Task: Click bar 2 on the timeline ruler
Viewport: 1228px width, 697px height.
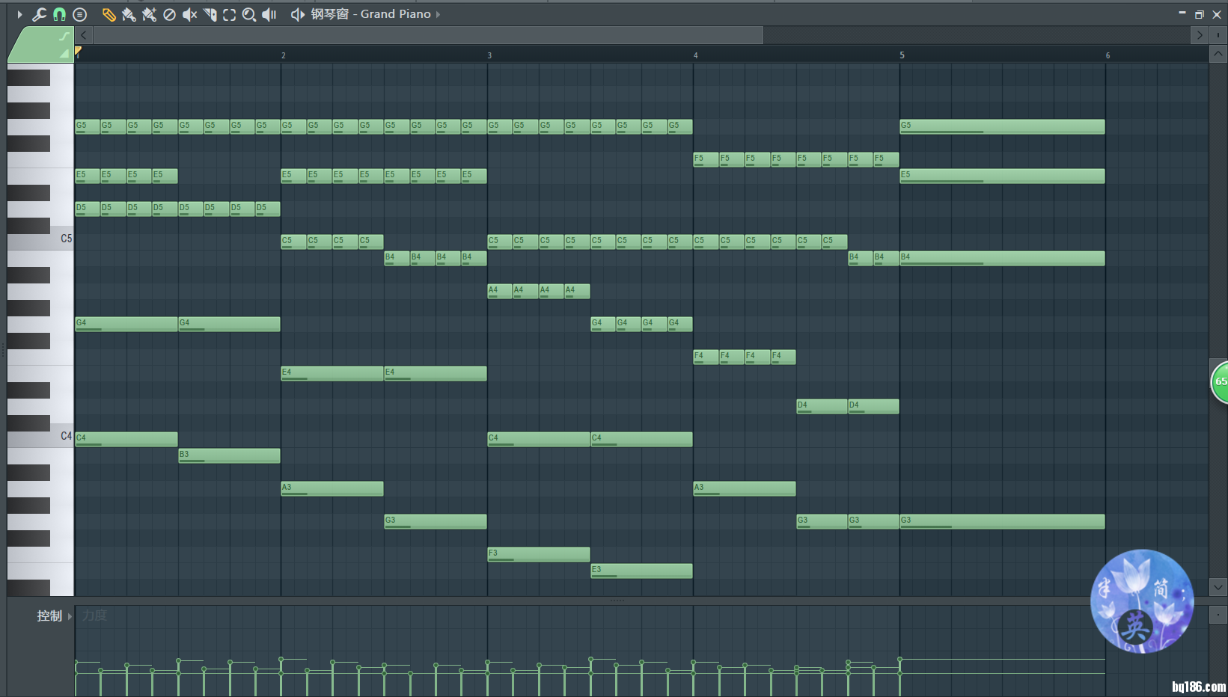Action: pos(284,55)
